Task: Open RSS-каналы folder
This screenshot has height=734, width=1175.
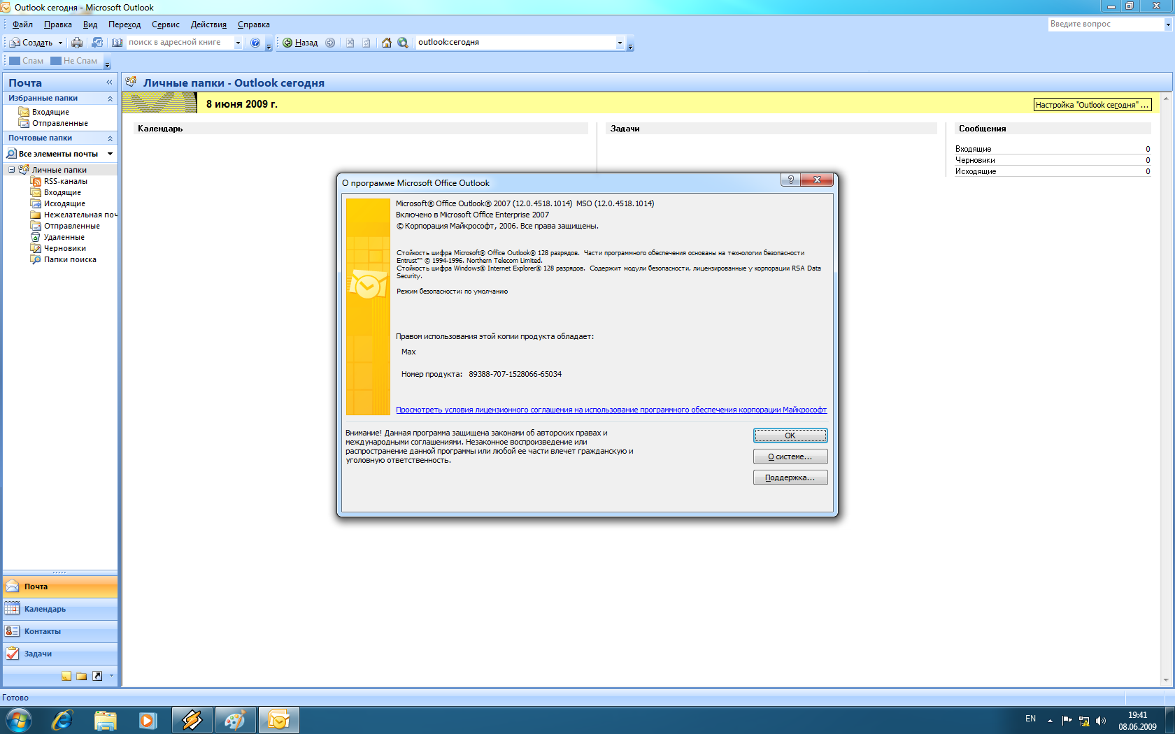Action: pos(66,181)
